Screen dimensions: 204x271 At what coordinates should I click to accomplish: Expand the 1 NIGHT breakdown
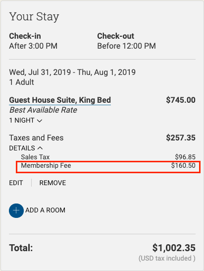tap(26, 120)
